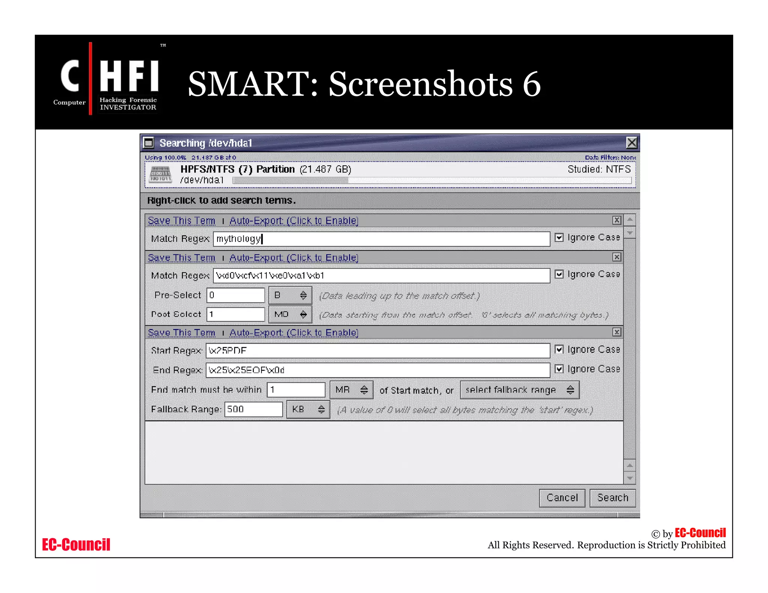Click the bottom scroll-down arrow of the terms list

[630, 478]
